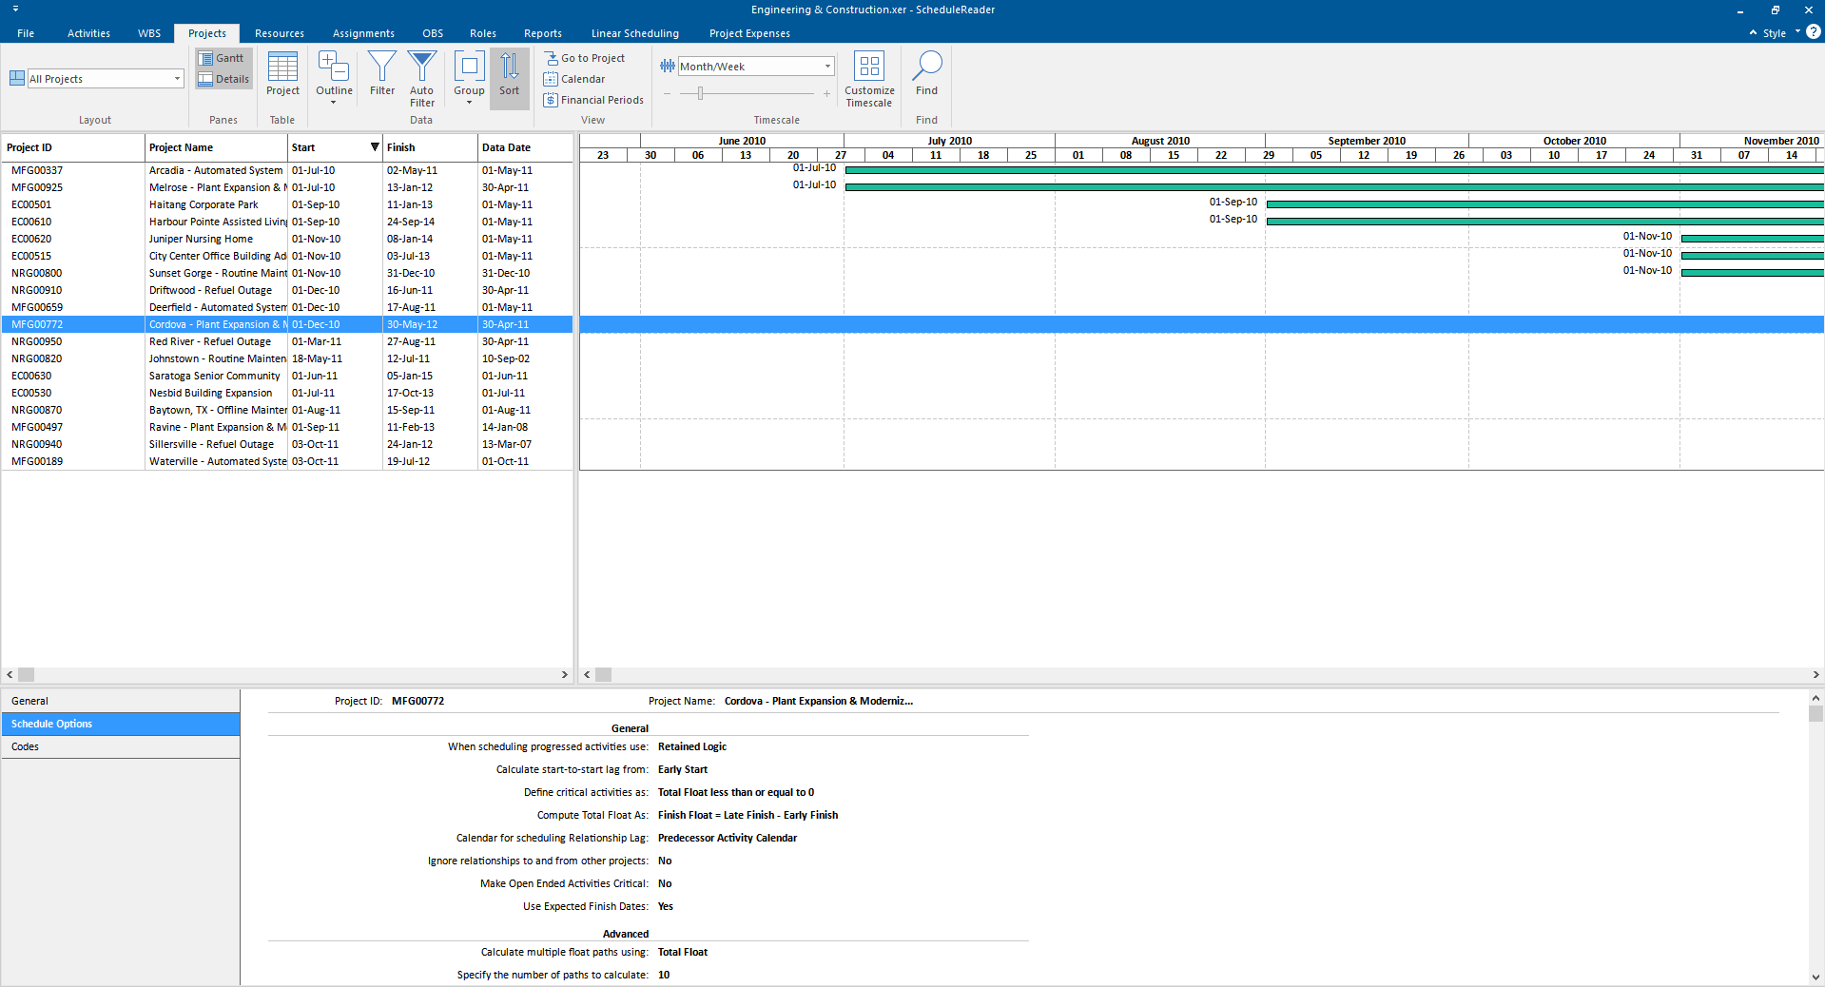Open the Linear Scheduling tab
Image resolution: width=1825 pixels, height=987 pixels.
coord(635,33)
